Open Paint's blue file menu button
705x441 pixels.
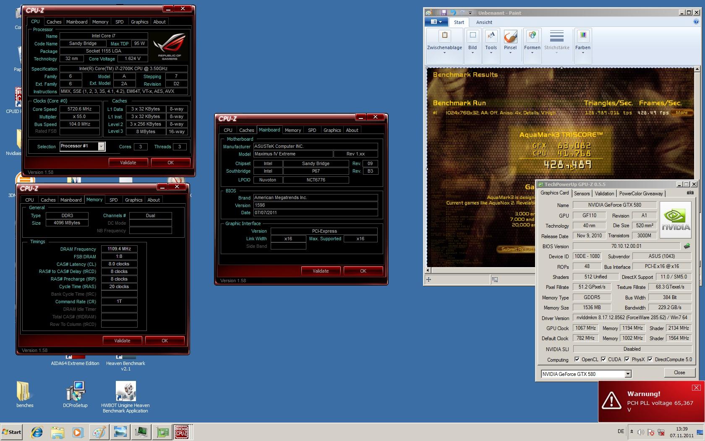point(436,22)
